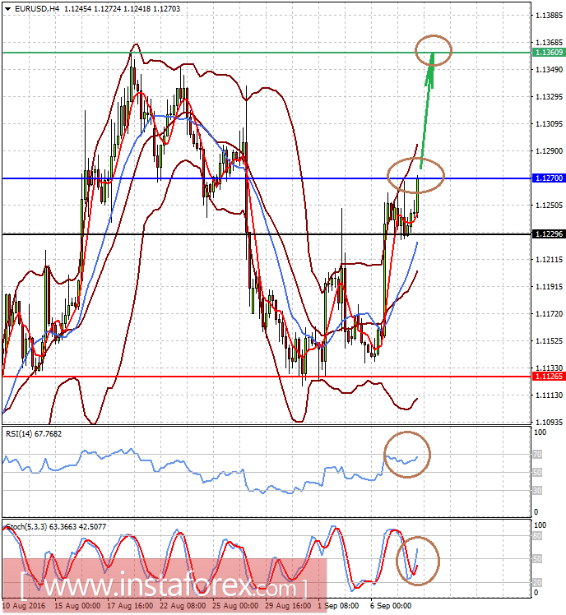The height and width of the screenshot is (615, 566).
Task: Select the EURUSD,H4 chart title text
Action: [x=37, y=8]
